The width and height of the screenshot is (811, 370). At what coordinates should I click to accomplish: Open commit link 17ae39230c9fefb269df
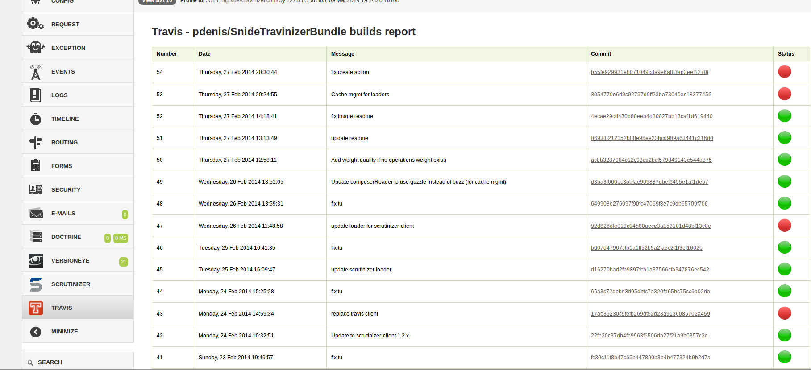pyautogui.click(x=650, y=314)
